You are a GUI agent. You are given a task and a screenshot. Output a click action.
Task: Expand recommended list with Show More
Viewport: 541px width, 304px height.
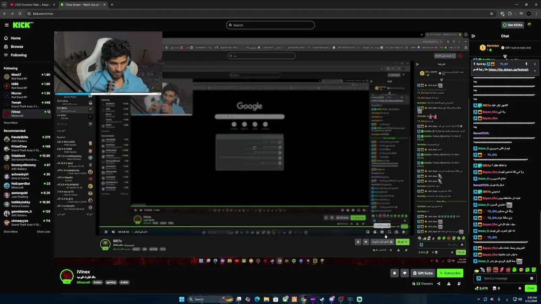[11, 231]
